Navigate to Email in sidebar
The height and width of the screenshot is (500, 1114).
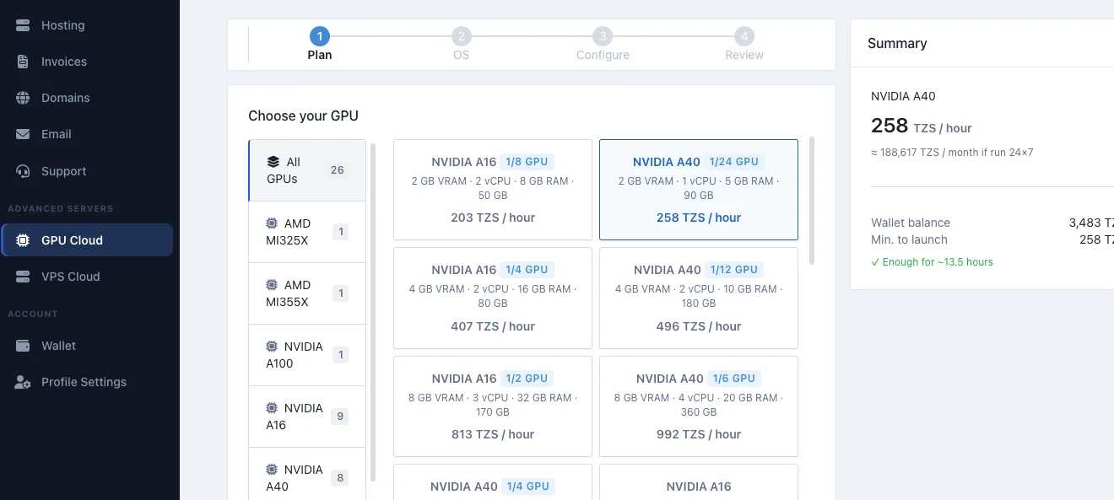point(88,134)
